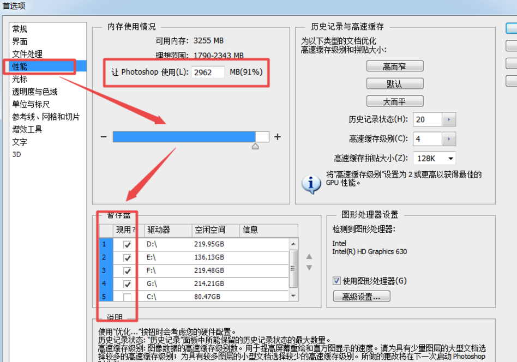517x362 pixels.
Task: Click the 空闲空间 column header
Action: pos(215,230)
